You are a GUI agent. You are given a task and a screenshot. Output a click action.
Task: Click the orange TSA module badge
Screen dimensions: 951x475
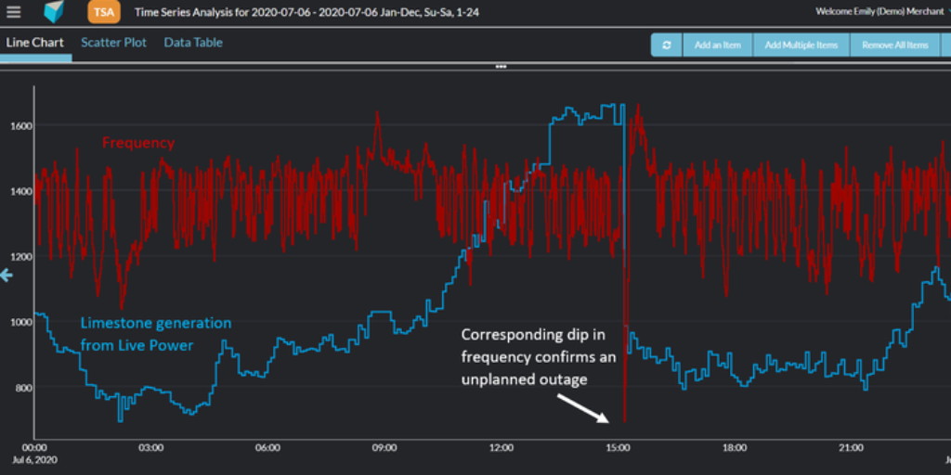click(103, 12)
